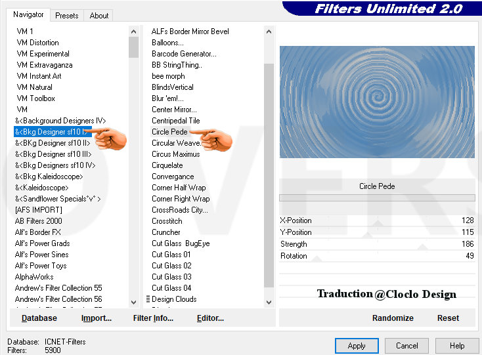
Task: Select Andrew's Filter Collection 56
Action: [x=58, y=299]
